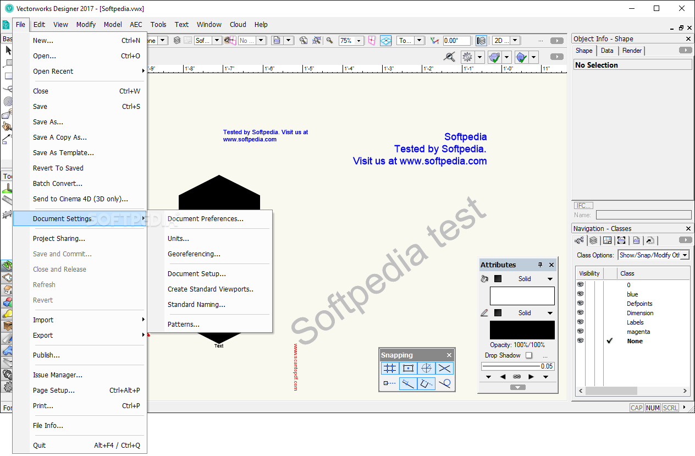Pin the Attributes palette

coord(540,265)
